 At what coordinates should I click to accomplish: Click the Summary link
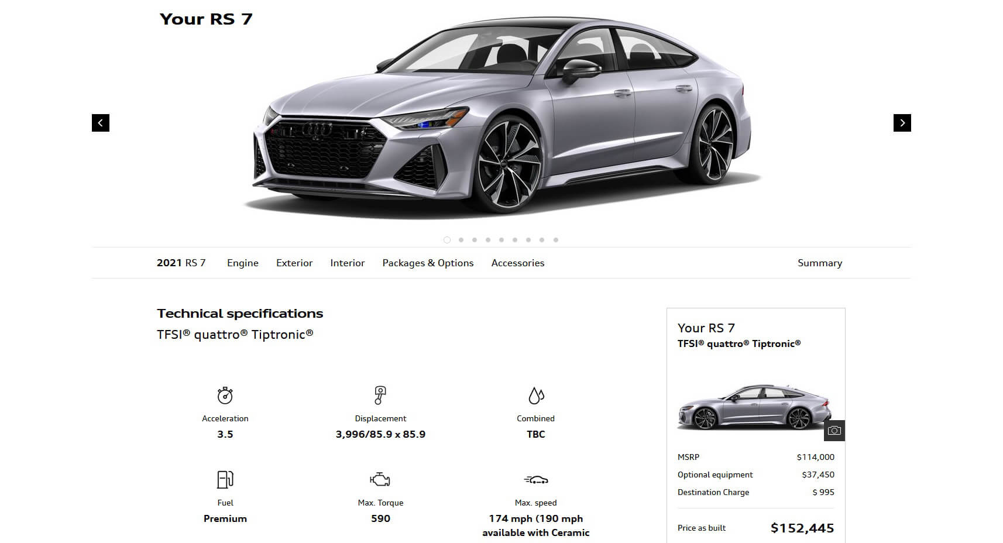click(x=820, y=263)
